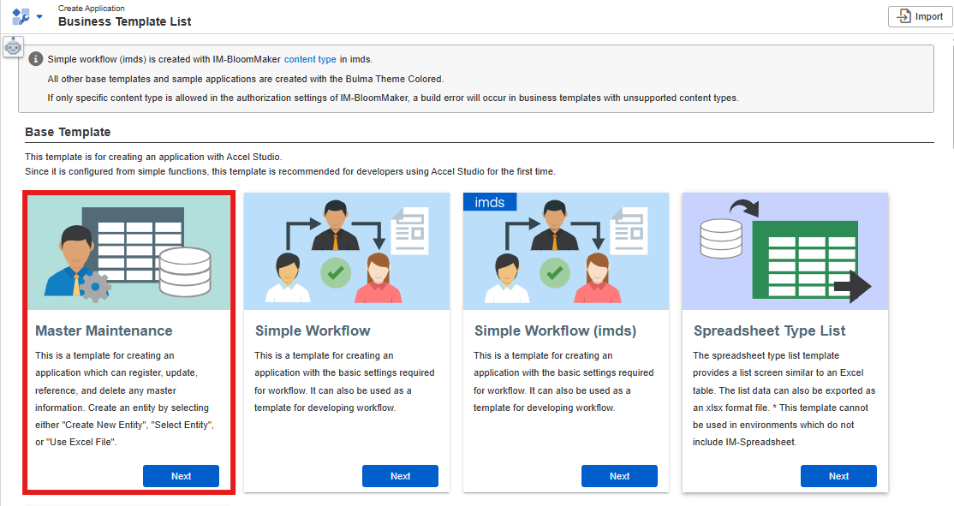Click Next on Master Maintenance card
The image size is (954, 506).
182,476
